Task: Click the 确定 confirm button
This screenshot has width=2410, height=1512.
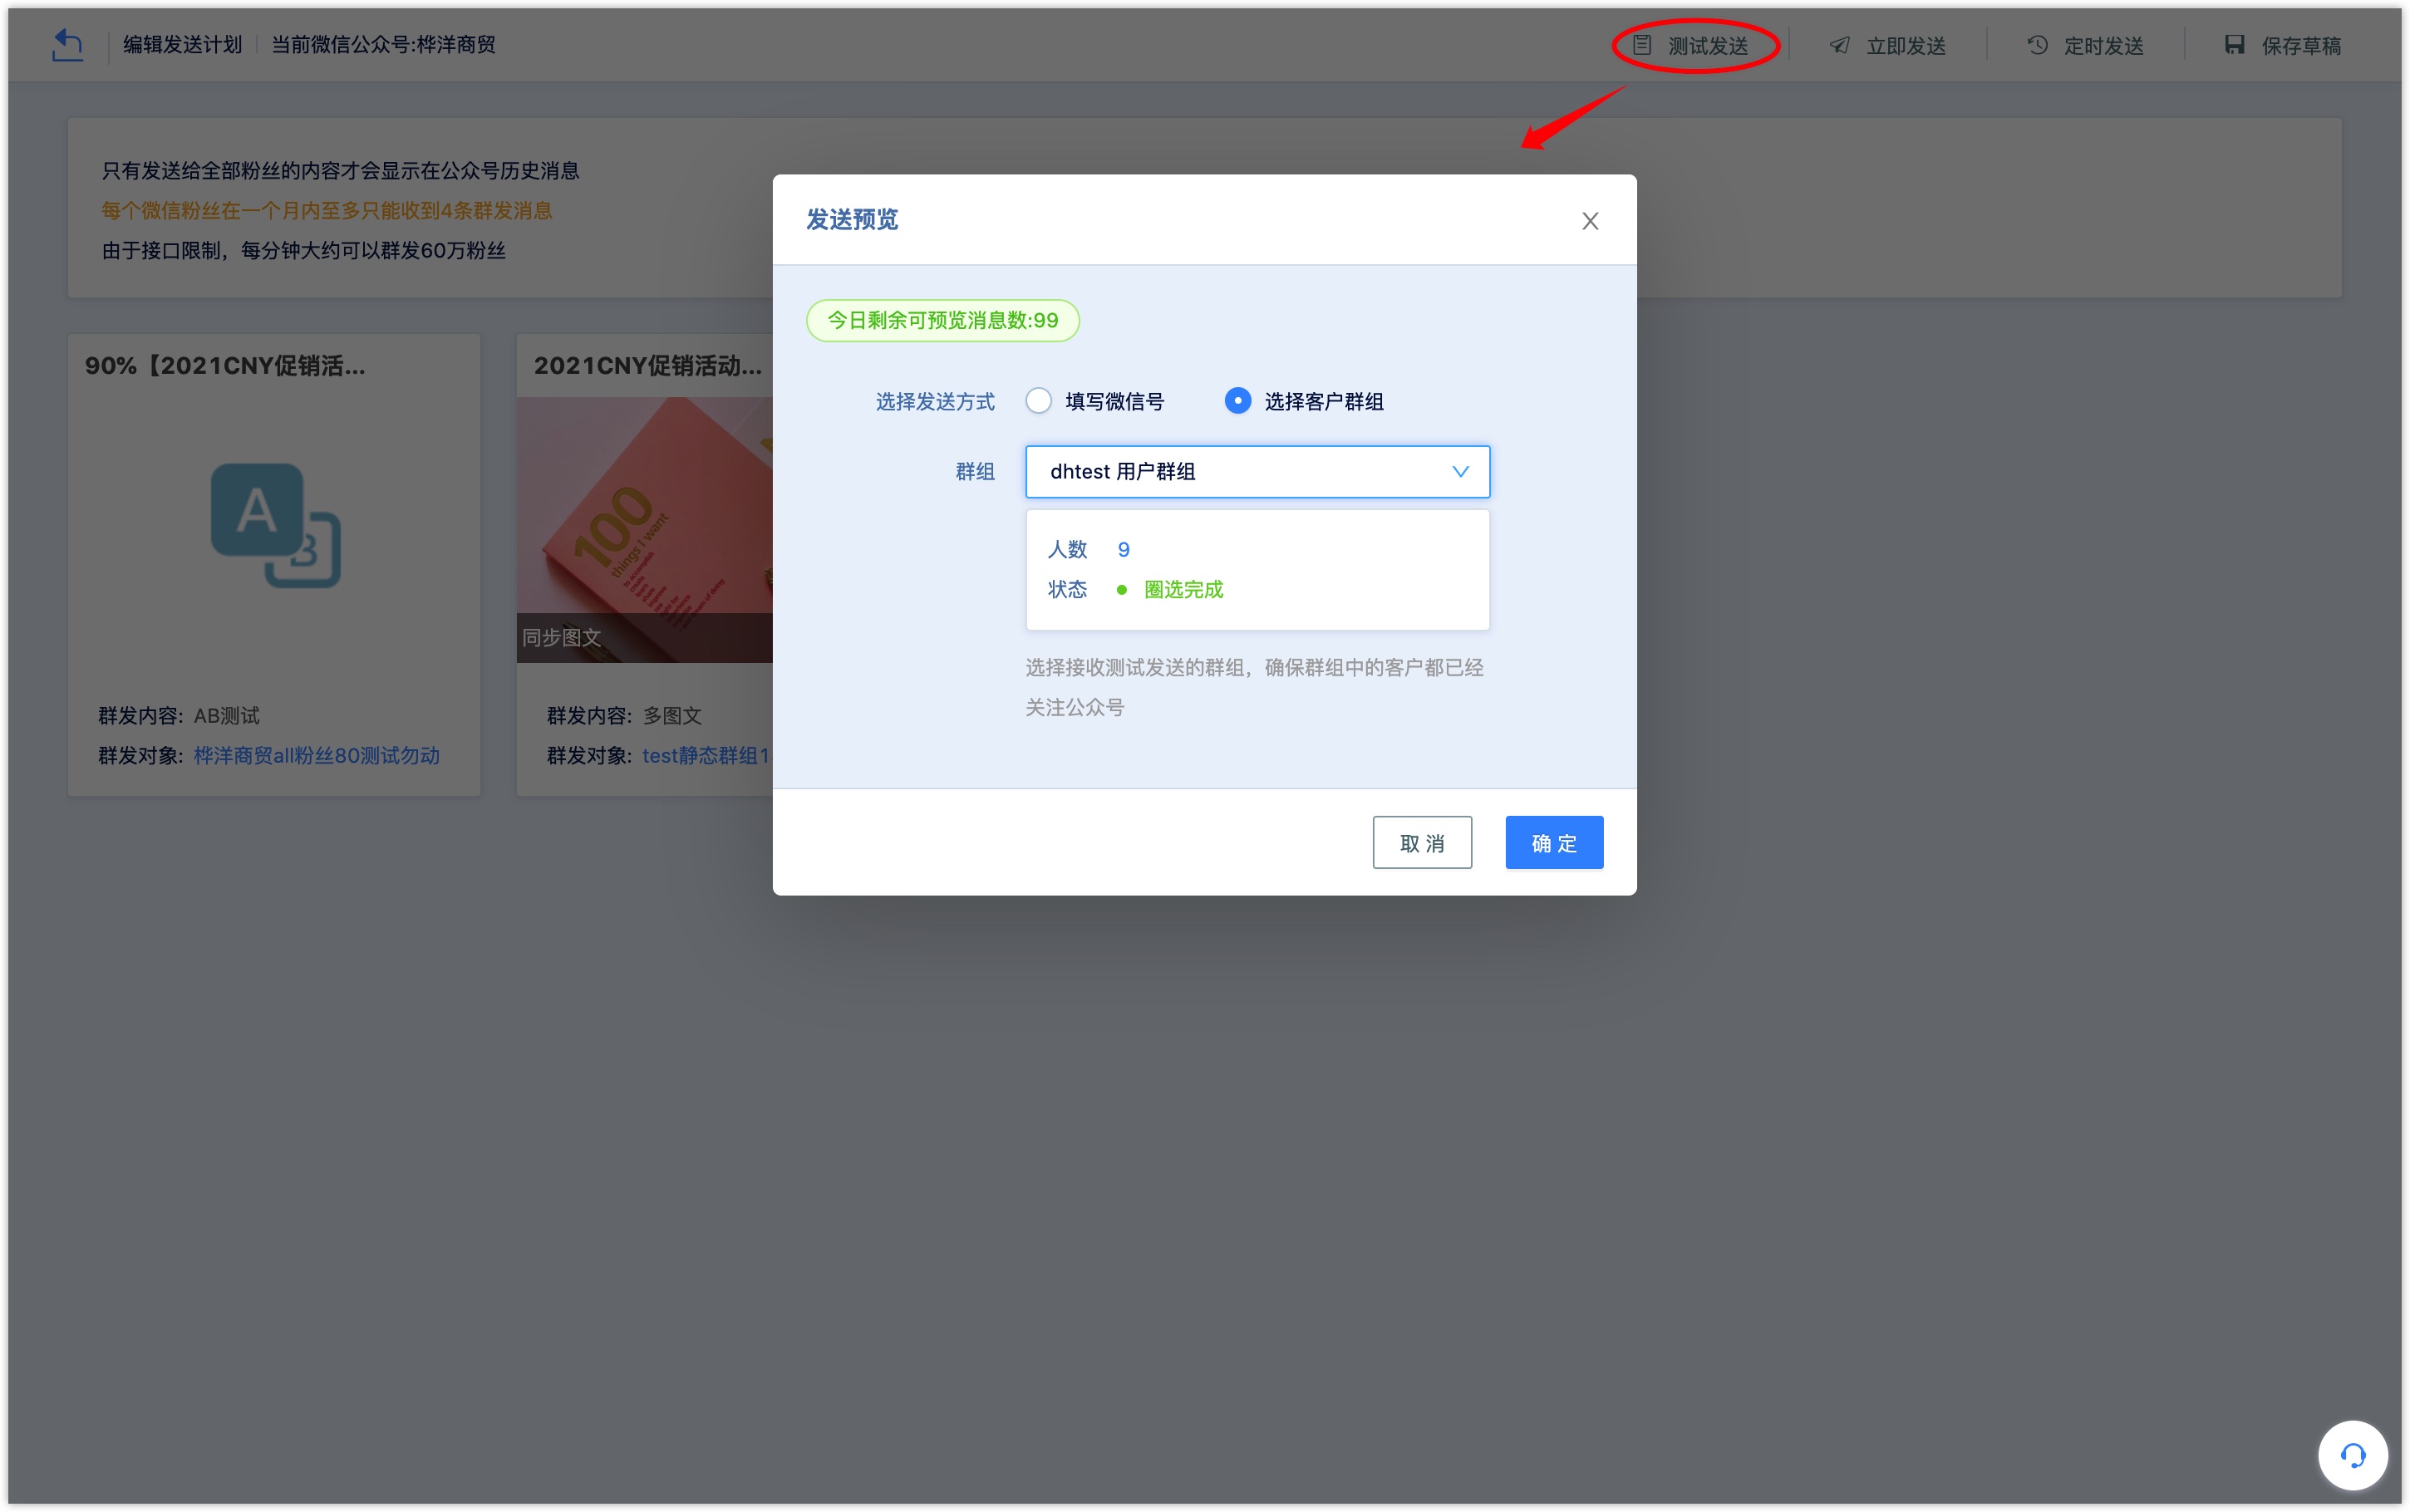Action: pos(1551,843)
